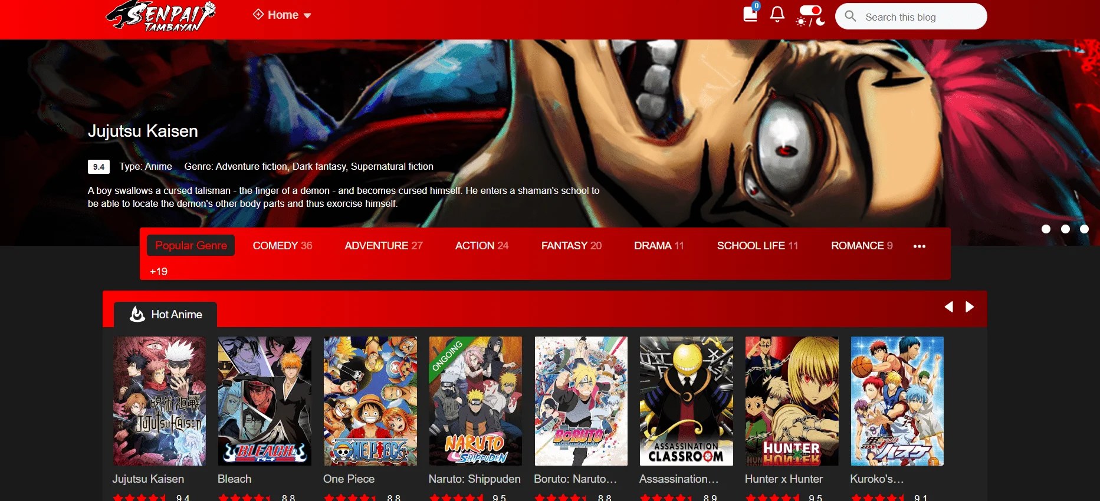Open the Naruto Shippuden poster
This screenshot has width=1100, height=501.
(x=475, y=401)
